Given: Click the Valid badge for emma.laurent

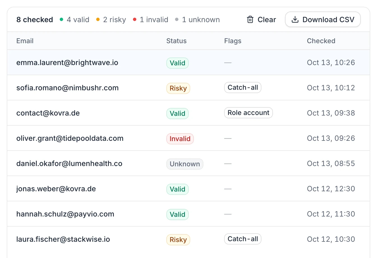Looking at the screenshot, I should 178,63.
